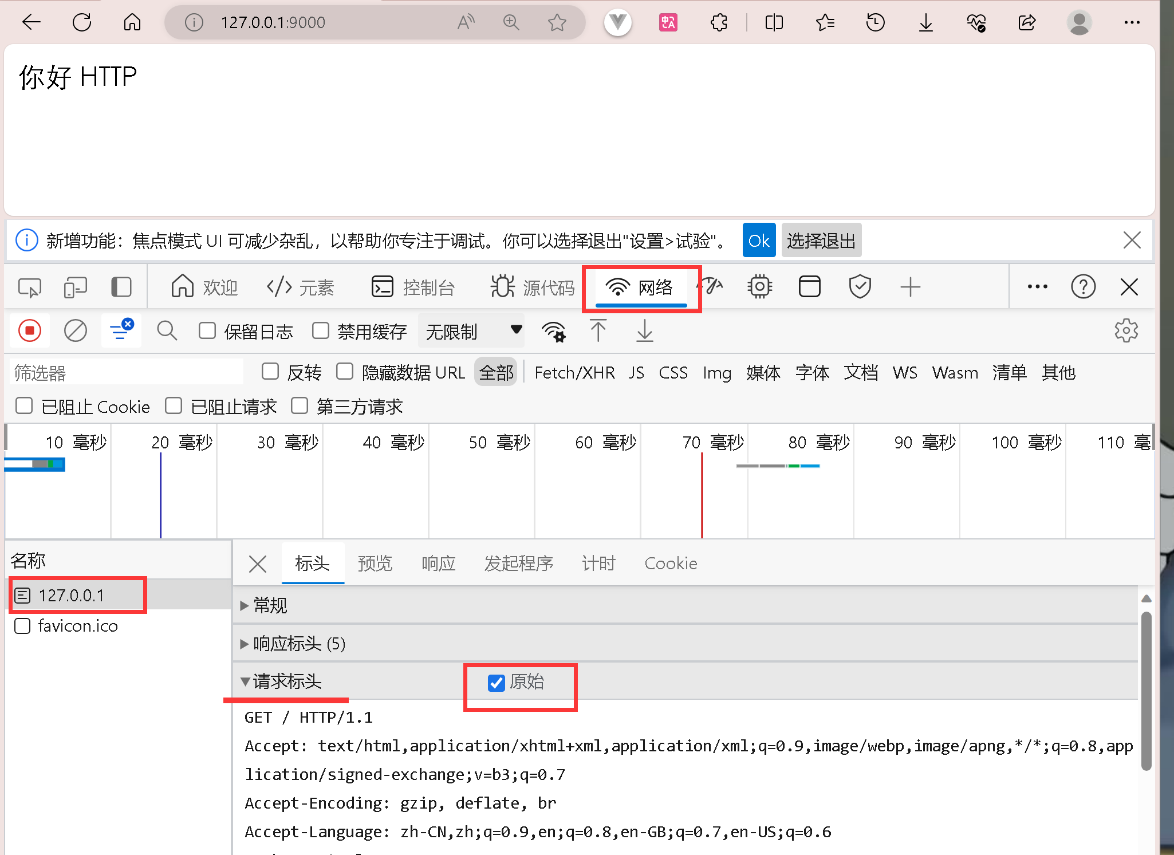Filter requests by Fetch/XHR
Image resolution: width=1174 pixels, height=855 pixels.
pyautogui.click(x=574, y=372)
